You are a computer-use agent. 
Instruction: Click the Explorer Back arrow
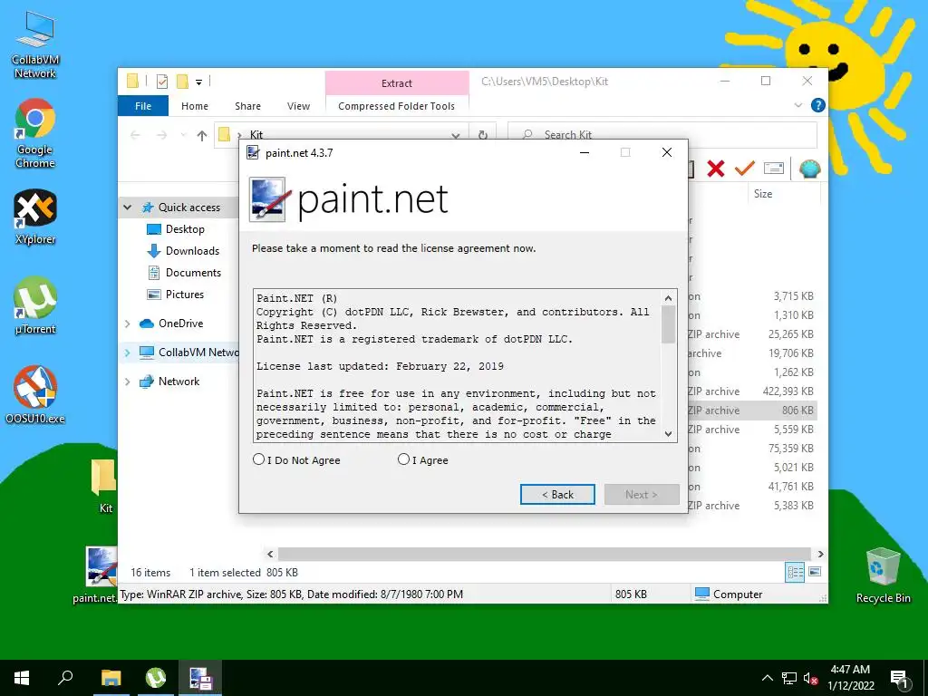(x=135, y=136)
